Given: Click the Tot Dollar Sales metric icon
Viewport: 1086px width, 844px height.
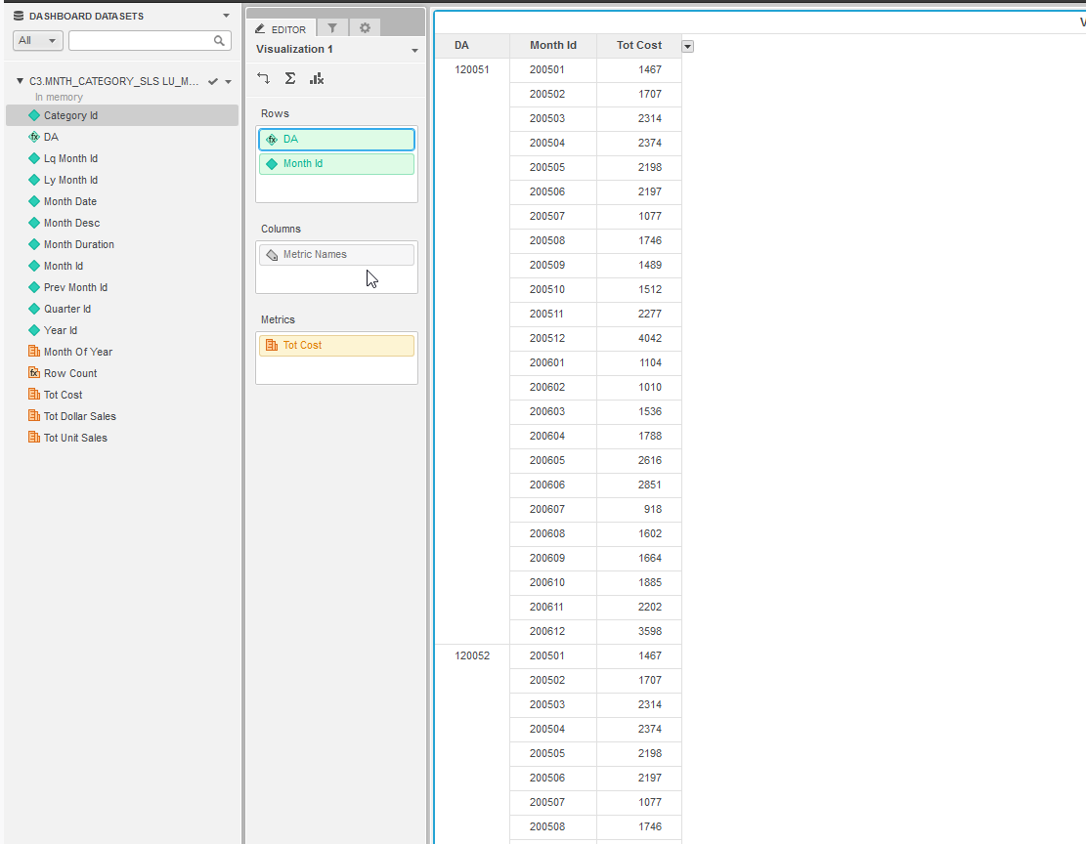Looking at the screenshot, I should tap(34, 415).
